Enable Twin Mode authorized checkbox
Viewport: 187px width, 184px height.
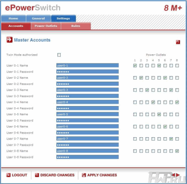click(59, 55)
